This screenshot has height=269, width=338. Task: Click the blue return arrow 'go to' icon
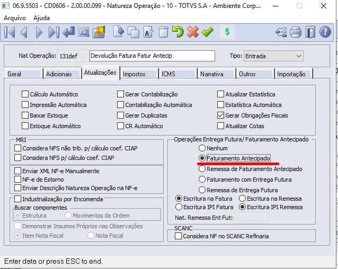(69, 32)
